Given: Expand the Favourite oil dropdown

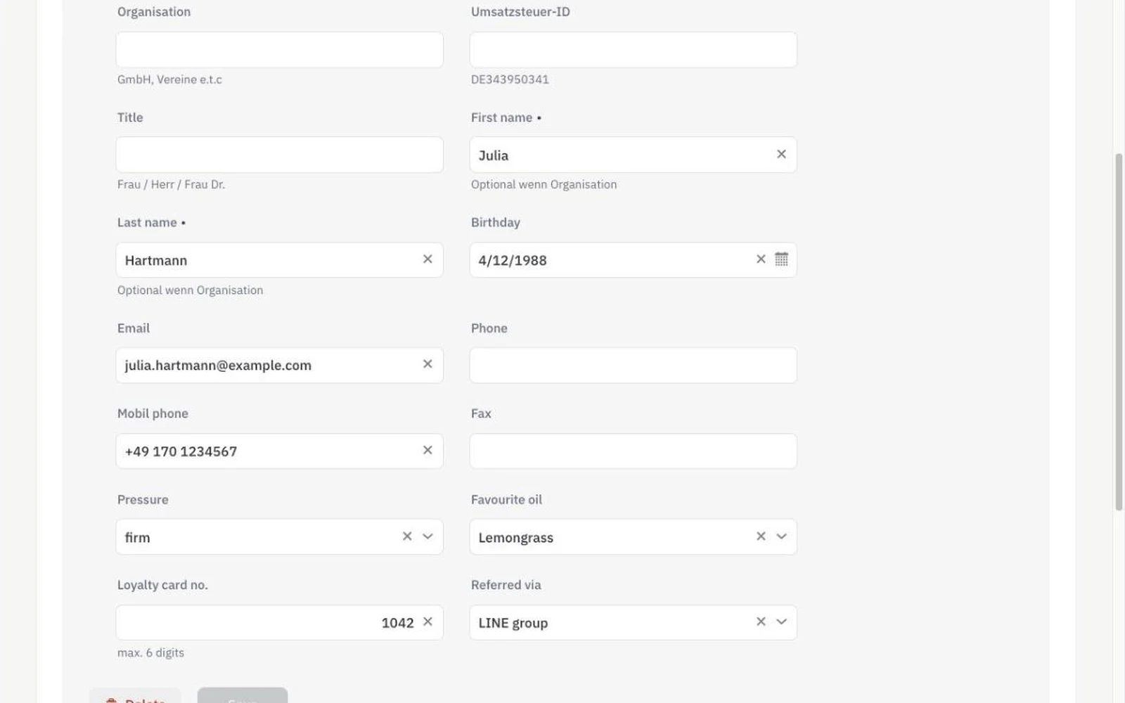Looking at the screenshot, I should click(x=781, y=536).
